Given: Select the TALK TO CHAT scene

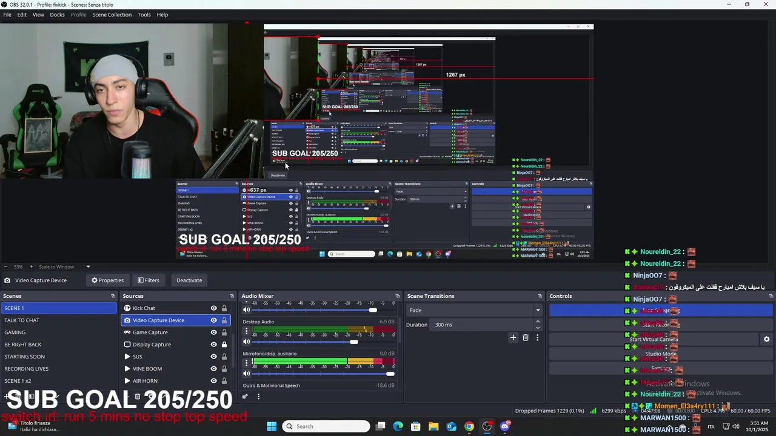Looking at the screenshot, I should click(59, 320).
